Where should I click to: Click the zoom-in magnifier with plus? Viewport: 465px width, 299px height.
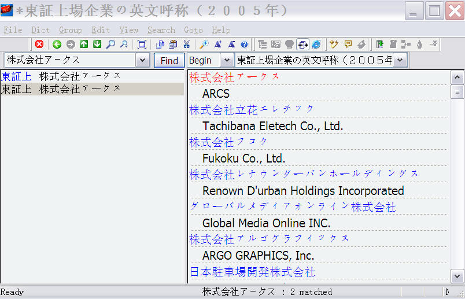click(x=204, y=45)
